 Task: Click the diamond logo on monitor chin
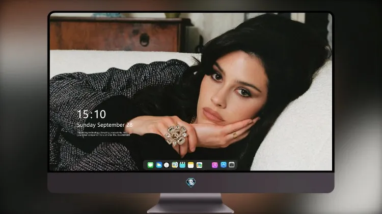[191, 183]
